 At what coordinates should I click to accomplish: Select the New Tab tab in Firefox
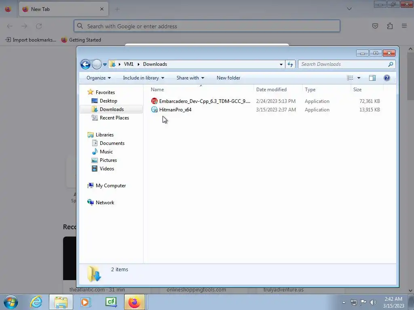pyautogui.click(x=63, y=9)
